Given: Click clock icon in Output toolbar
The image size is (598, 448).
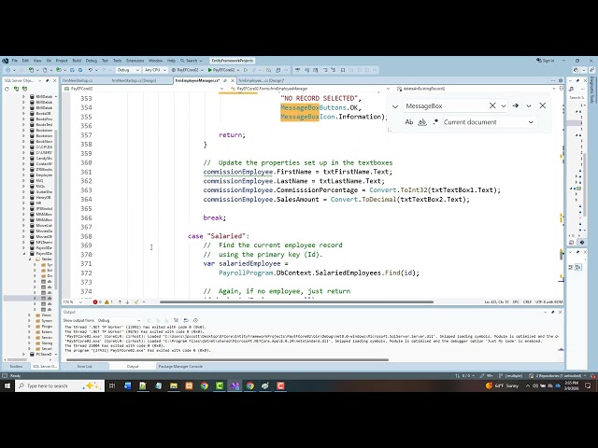Looking at the screenshot, I should [195, 320].
